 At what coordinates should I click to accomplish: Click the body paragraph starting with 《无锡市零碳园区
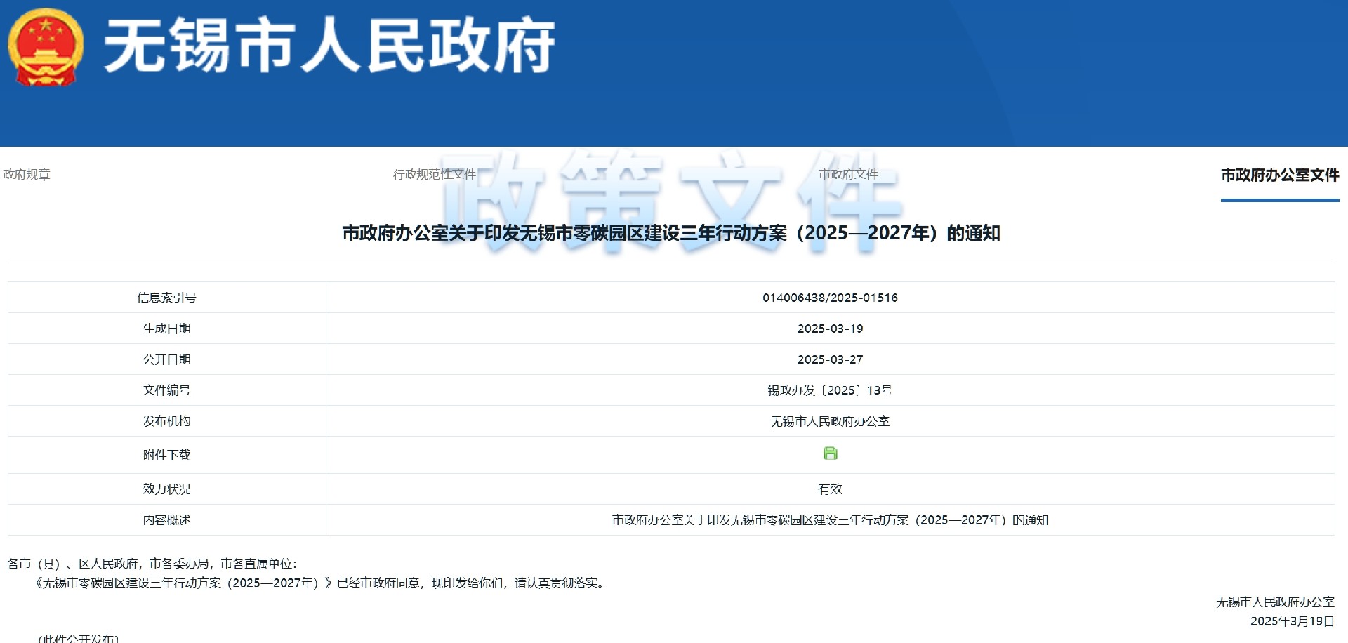[x=320, y=583]
